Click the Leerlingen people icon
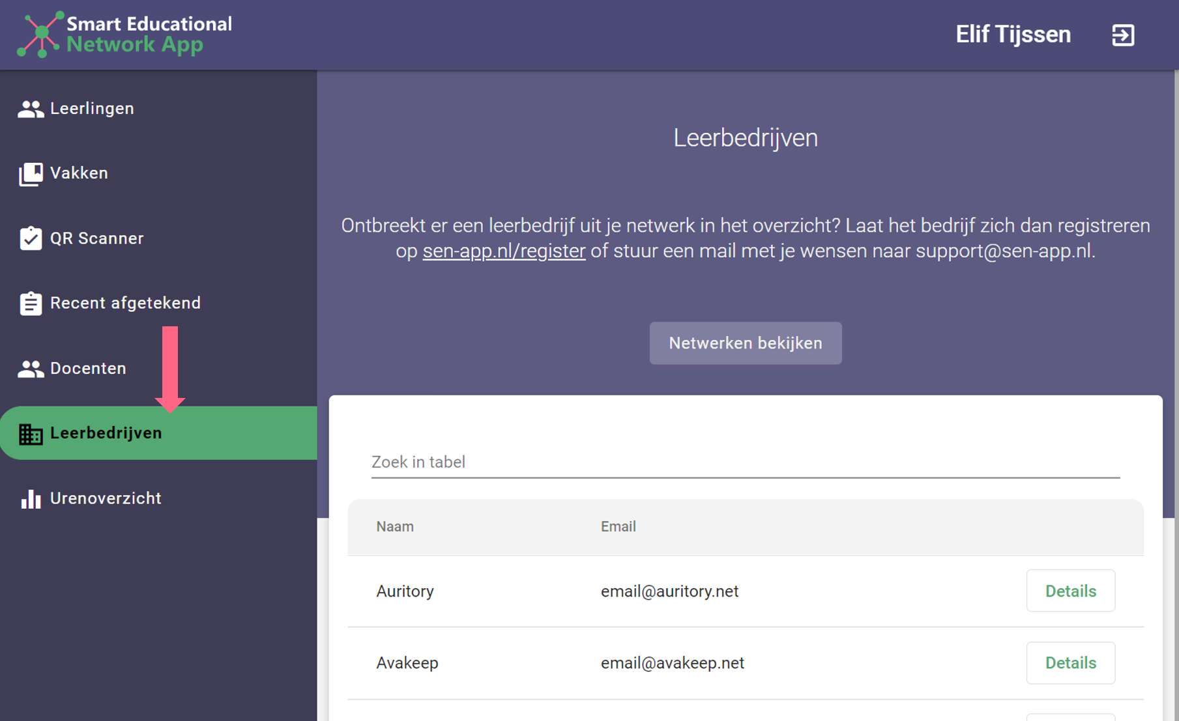 [x=31, y=109]
